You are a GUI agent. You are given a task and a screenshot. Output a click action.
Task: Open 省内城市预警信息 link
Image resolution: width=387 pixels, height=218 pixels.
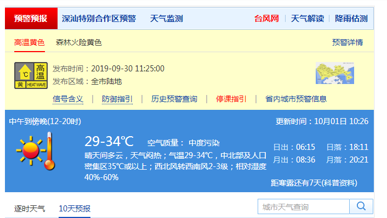296,99
